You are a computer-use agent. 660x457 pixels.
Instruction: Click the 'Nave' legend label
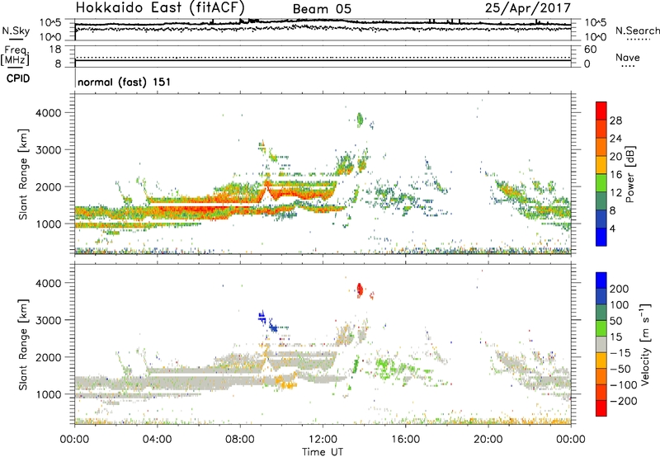tap(628, 57)
